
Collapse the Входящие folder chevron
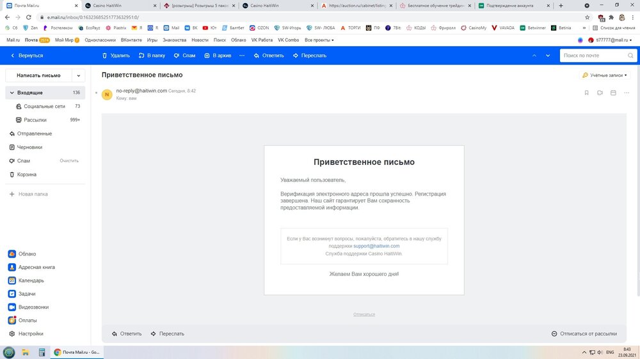pos(11,93)
